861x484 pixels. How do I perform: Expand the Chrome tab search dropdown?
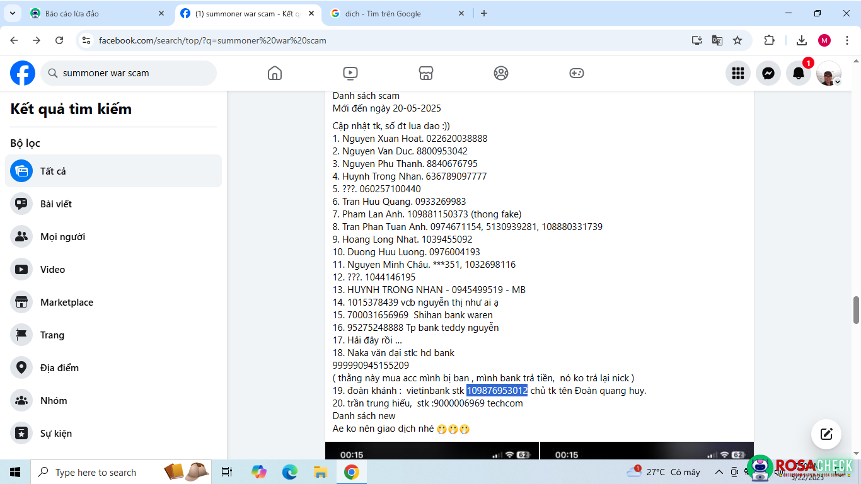[13, 13]
